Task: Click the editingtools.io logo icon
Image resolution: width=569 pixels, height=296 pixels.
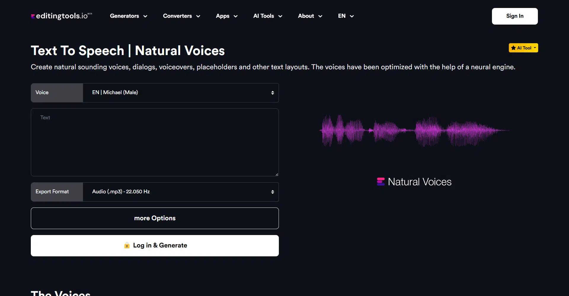Action: 33,17
